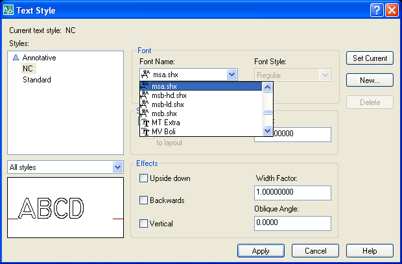The width and height of the screenshot is (402, 264).
Task: Click the New... button
Action: pos(370,80)
